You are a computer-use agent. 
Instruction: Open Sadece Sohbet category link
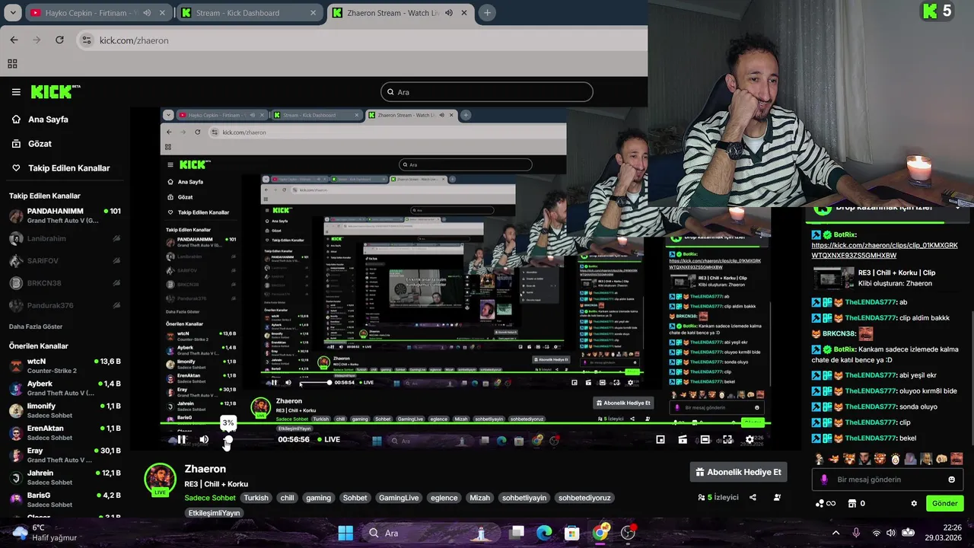[x=210, y=498]
